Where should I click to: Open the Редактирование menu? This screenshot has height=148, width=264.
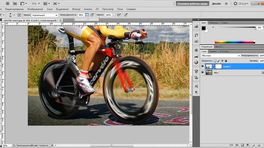tap(14, 9)
